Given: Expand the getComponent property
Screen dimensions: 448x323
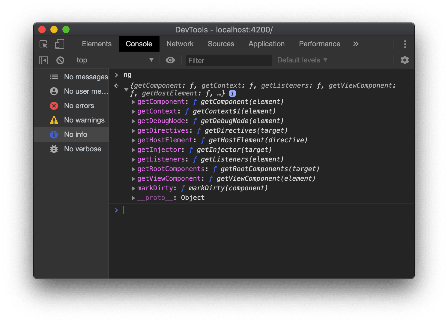Looking at the screenshot, I should coord(133,102).
